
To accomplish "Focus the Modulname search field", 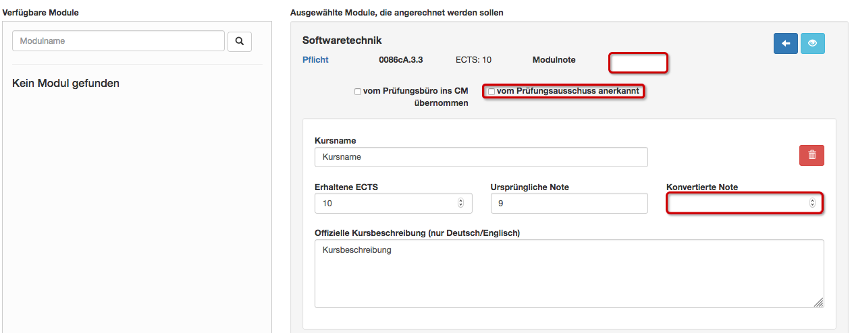I will pyautogui.click(x=118, y=41).
